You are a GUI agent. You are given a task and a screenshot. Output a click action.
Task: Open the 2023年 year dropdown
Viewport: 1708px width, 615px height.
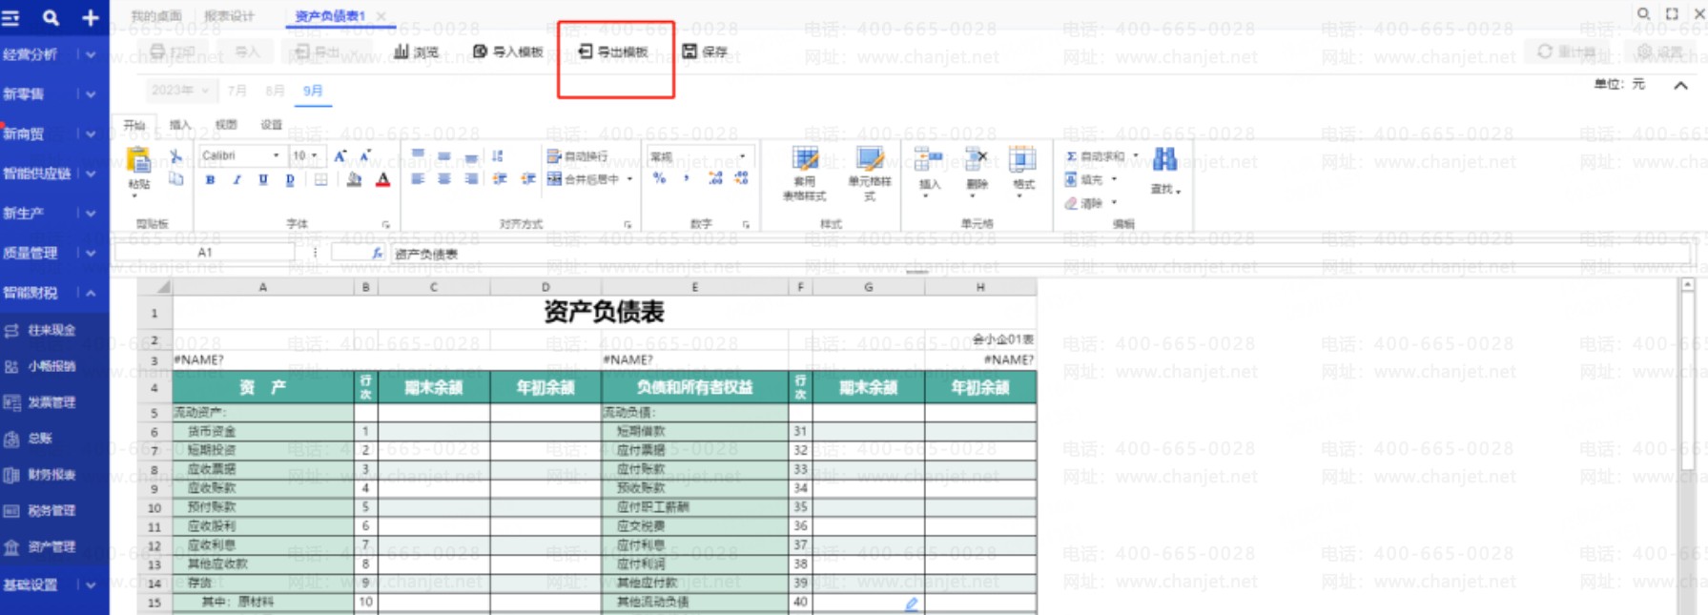click(x=180, y=91)
